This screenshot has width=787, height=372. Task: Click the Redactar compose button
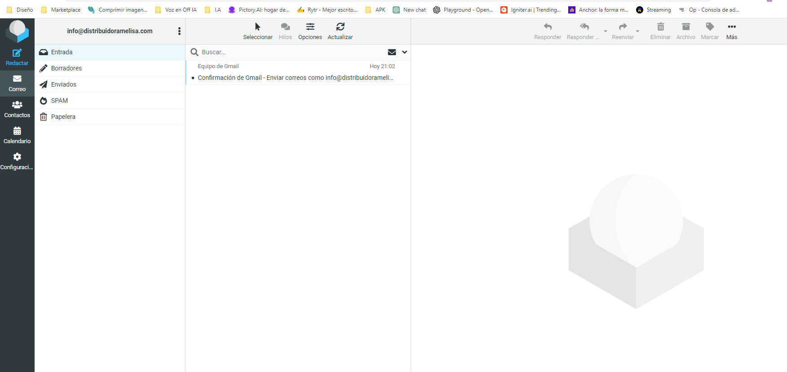click(17, 57)
